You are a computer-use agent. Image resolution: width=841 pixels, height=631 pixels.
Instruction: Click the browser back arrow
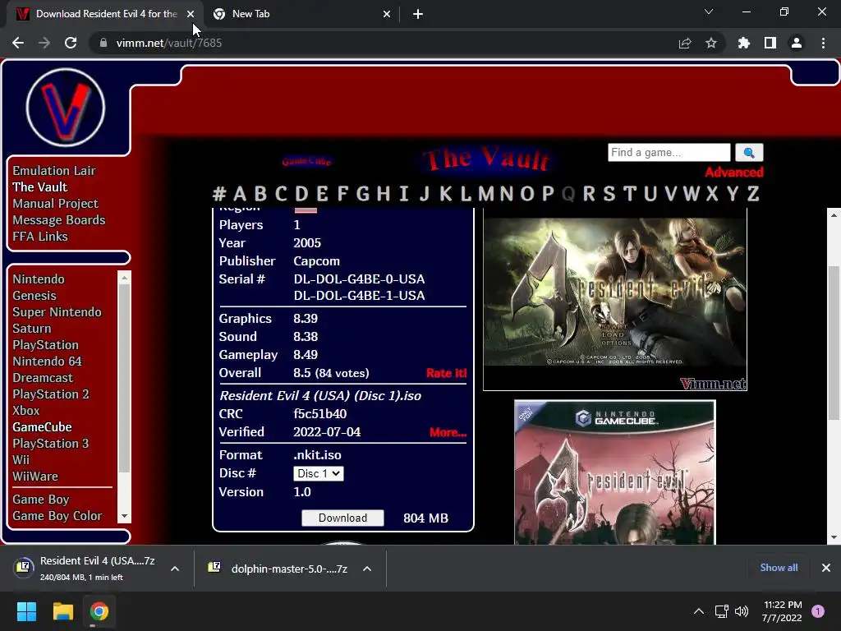(x=18, y=43)
